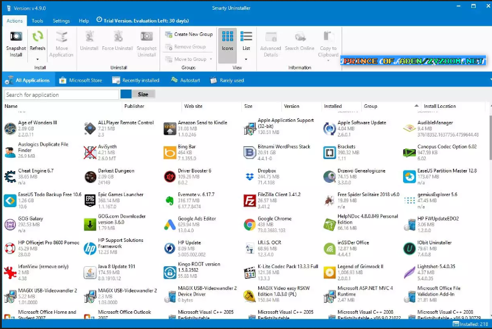Select the Bing Bar icon
The image size is (492, 329).
click(170, 153)
